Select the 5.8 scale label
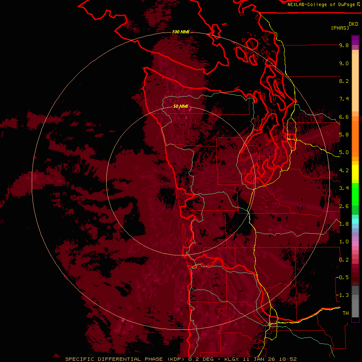Image resolution: width=362 pixels, height=362 pixels. point(344,135)
